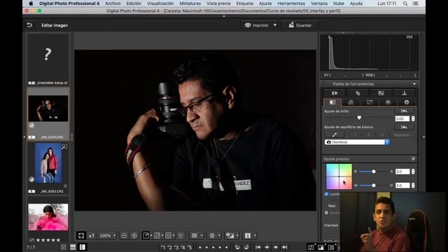448x252 pixels.
Task: Click the back arrow beside Editar imagen
Action: [29, 25]
